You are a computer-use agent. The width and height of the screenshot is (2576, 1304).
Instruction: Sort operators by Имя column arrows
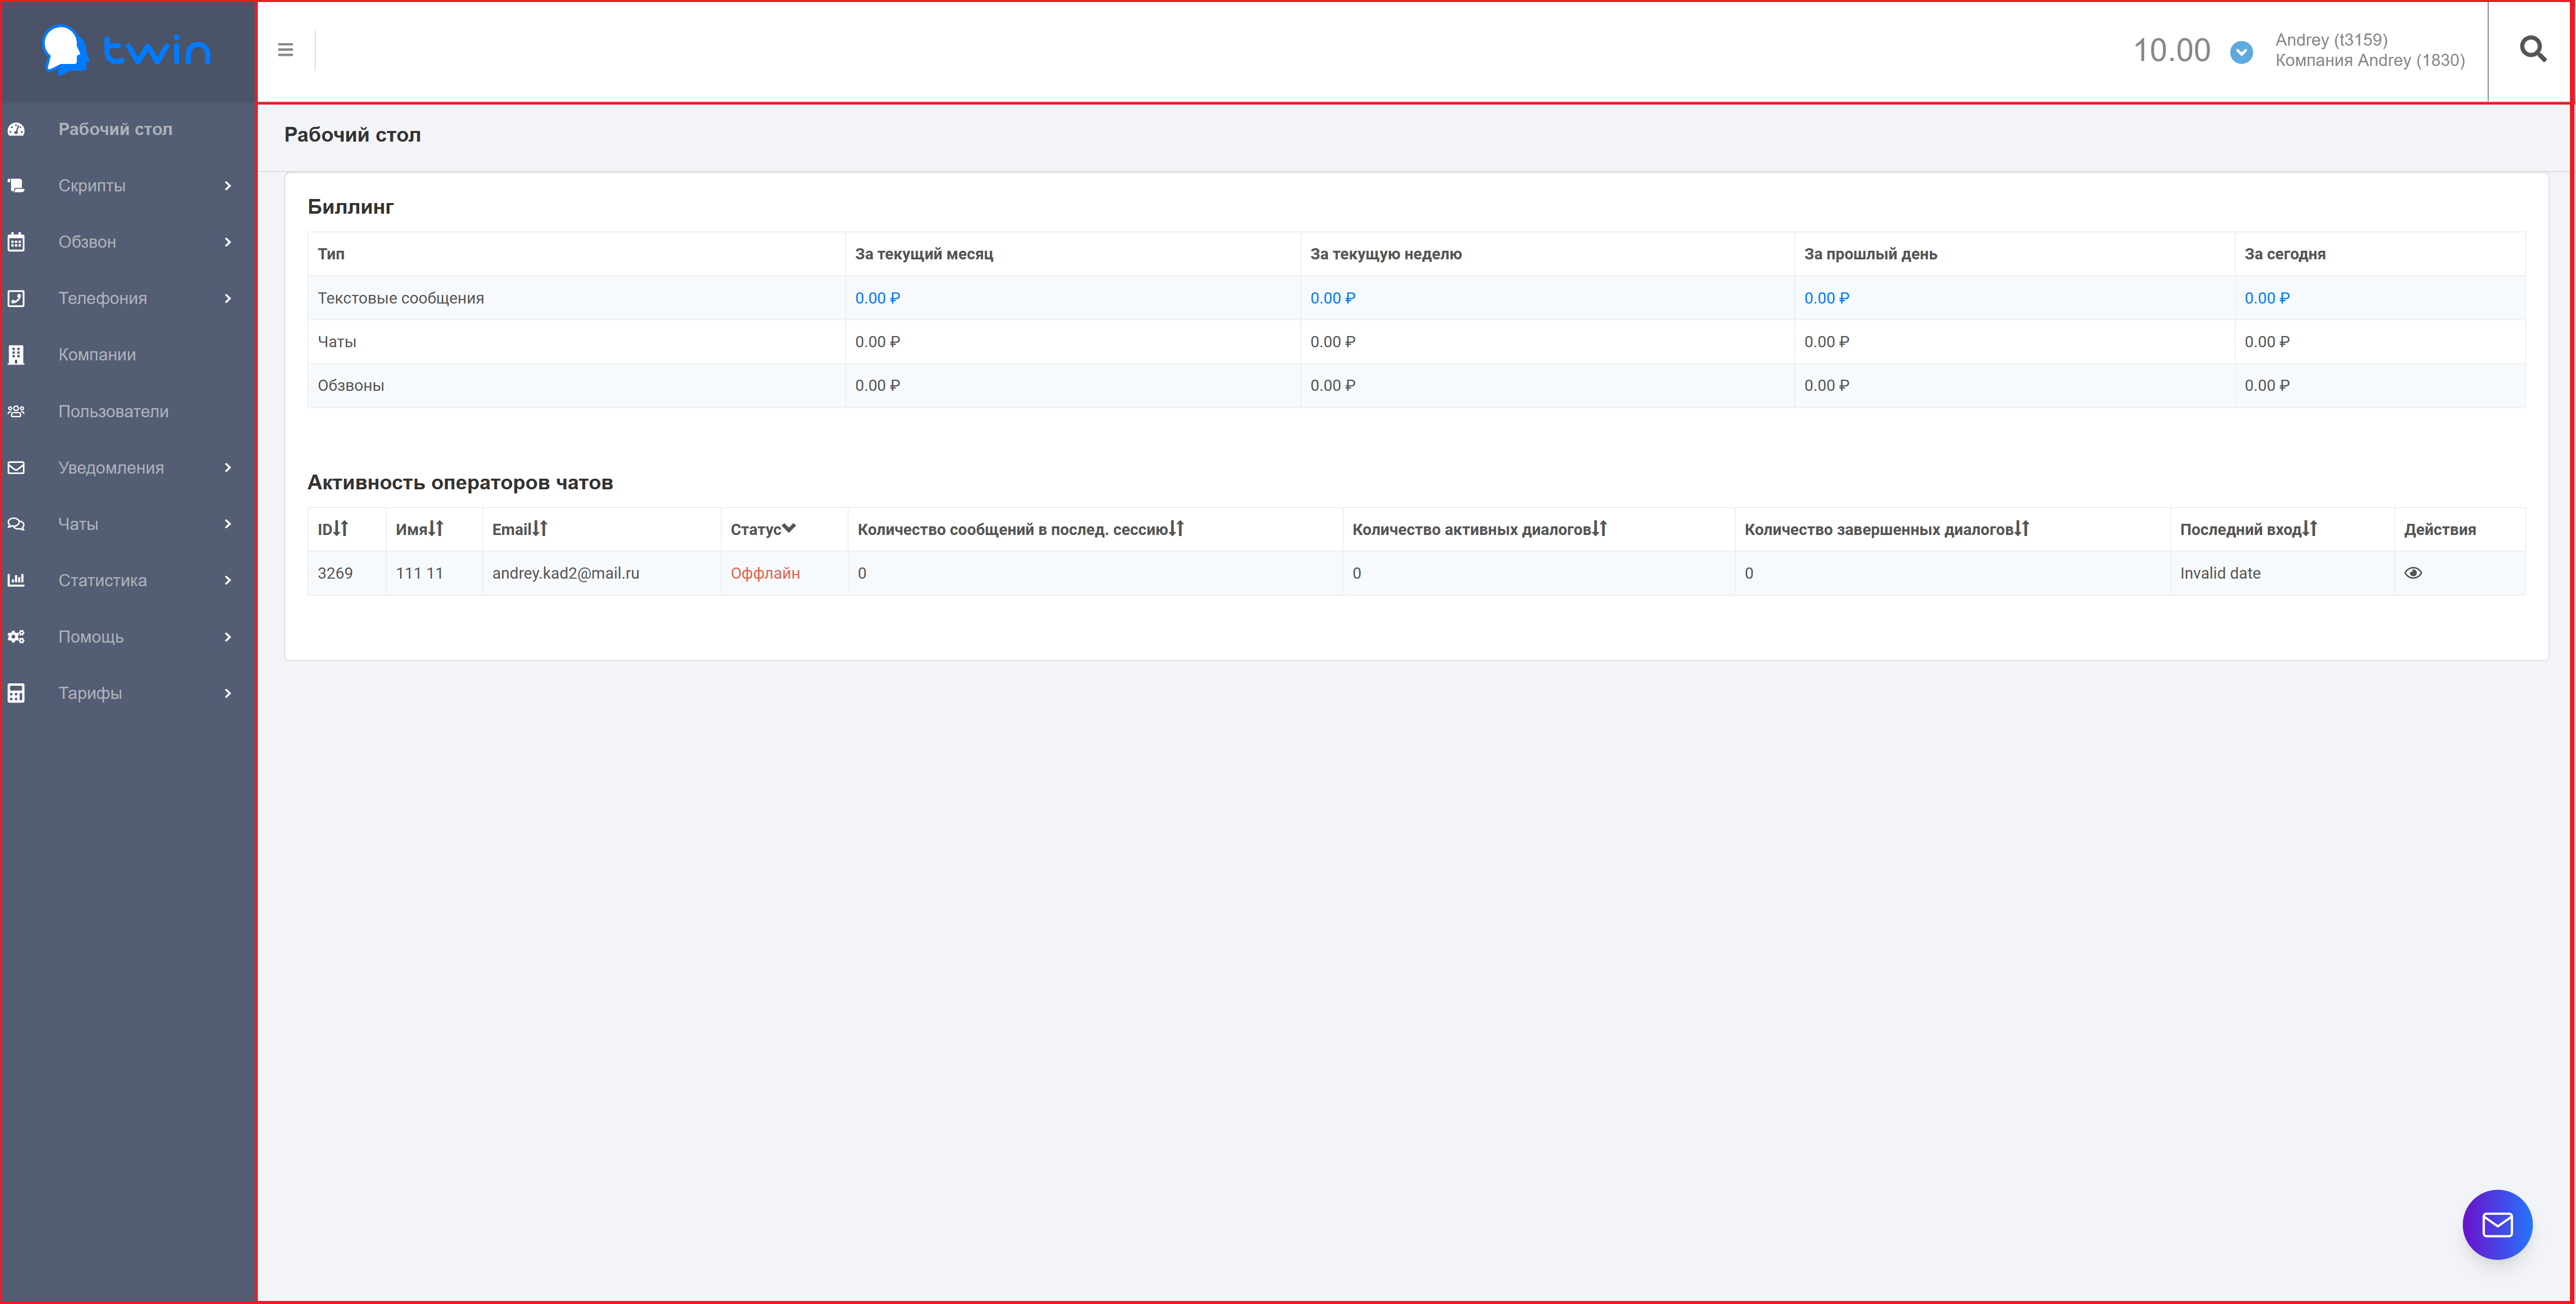click(436, 528)
